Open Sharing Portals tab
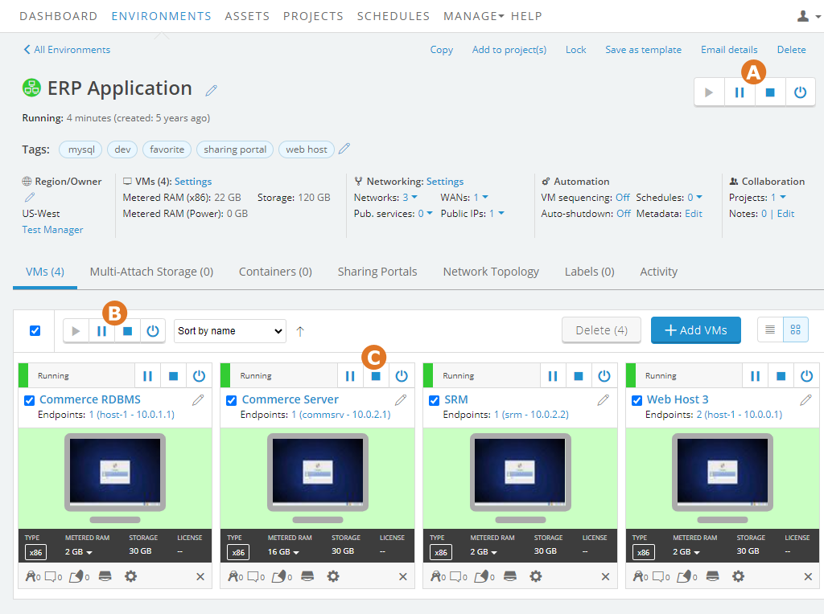Screen dimensions: 824x614 click(377, 272)
